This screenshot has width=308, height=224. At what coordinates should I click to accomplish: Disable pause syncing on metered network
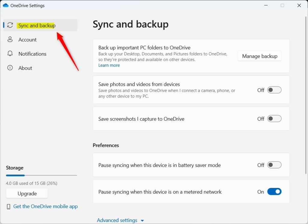[274, 192]
